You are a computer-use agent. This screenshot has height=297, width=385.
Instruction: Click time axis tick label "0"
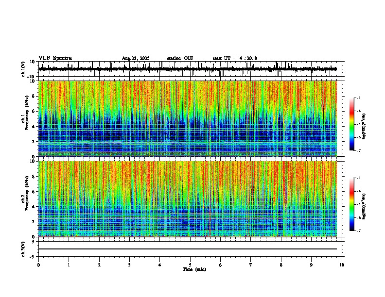point(38,265)
